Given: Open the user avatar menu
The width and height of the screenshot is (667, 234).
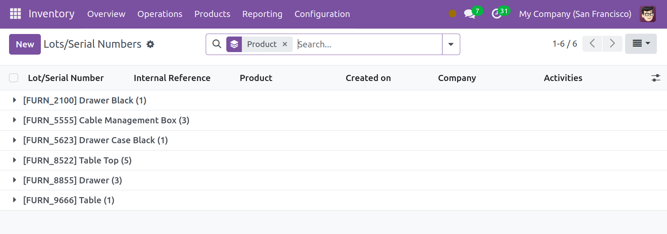Looking at the screenshot, I should coord(647,14).
